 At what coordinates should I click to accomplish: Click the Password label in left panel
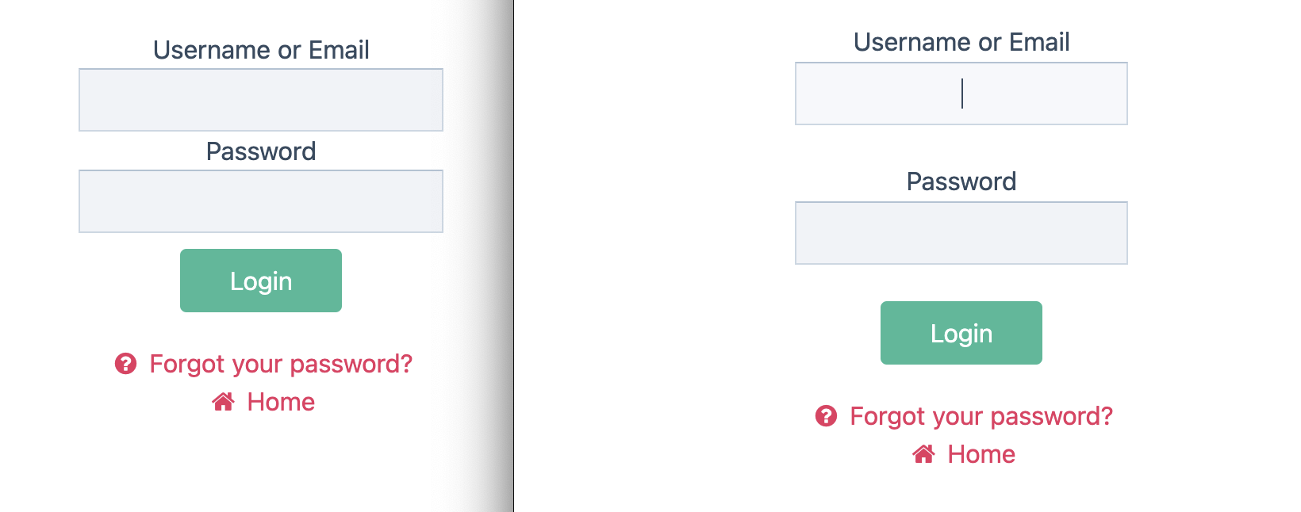[261, 151]
